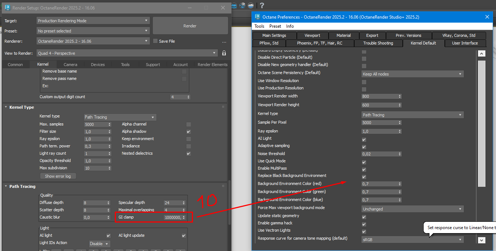The width and height of the screenshot is (496, 251).
Task: Toggle Nested dielectrics checkbox
Action: (x=189, y=154)
